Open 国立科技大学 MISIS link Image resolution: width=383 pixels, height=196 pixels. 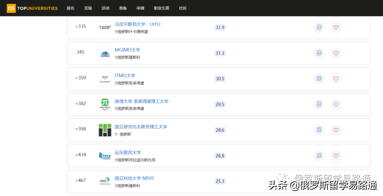click(x=135, y=178)
